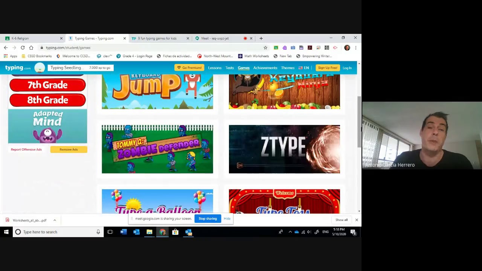
Task: Click the Go Premium button
Action: (x=189, y=68)
